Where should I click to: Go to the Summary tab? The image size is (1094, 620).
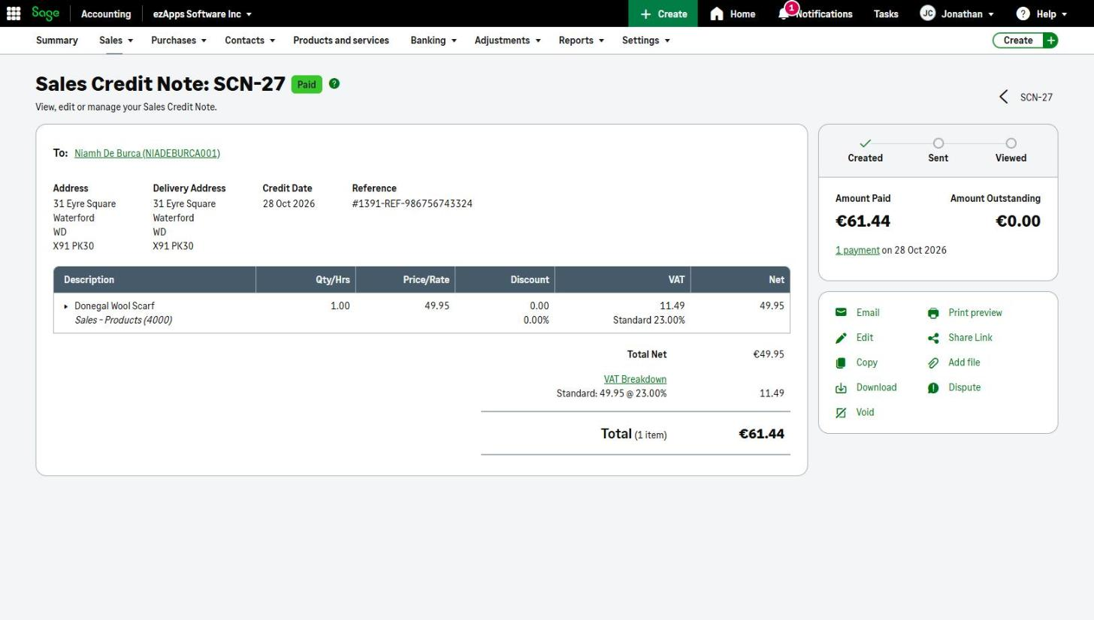coord(57,41)
